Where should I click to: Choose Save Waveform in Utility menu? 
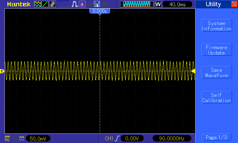217,72
